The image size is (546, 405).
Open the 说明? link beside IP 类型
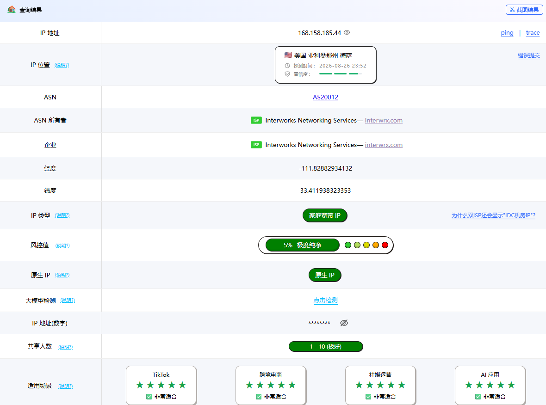[x=62, y=215]
